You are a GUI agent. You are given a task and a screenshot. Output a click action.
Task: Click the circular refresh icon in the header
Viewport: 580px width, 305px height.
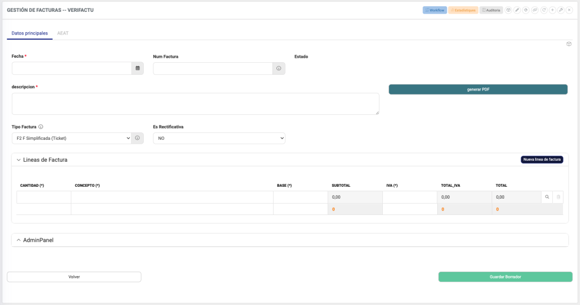click(544, 10)
